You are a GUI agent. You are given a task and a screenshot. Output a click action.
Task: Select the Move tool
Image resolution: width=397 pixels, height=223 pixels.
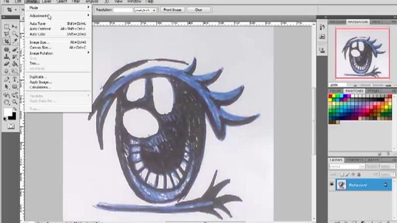[15, 27]
